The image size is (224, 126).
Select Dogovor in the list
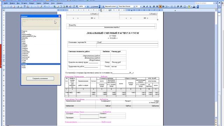click(x=24, y=31)
